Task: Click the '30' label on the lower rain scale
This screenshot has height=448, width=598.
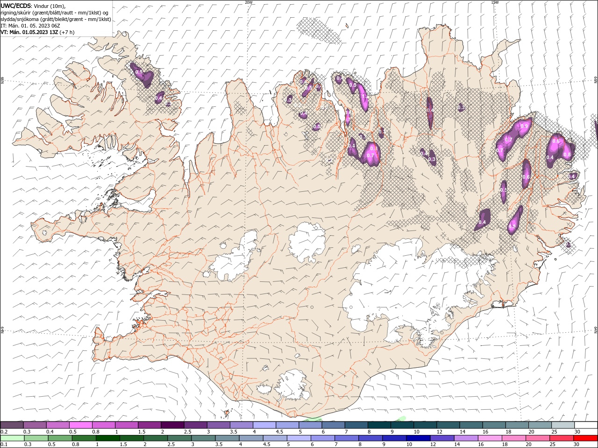Action: 576,444
